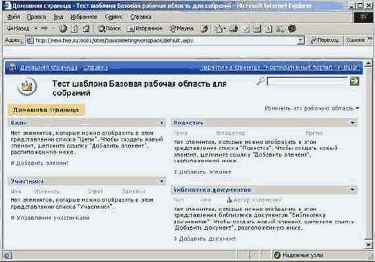375x262 pixels.
Task: Click the Mail envelope toolbar icon
Action: coord(219,29)
